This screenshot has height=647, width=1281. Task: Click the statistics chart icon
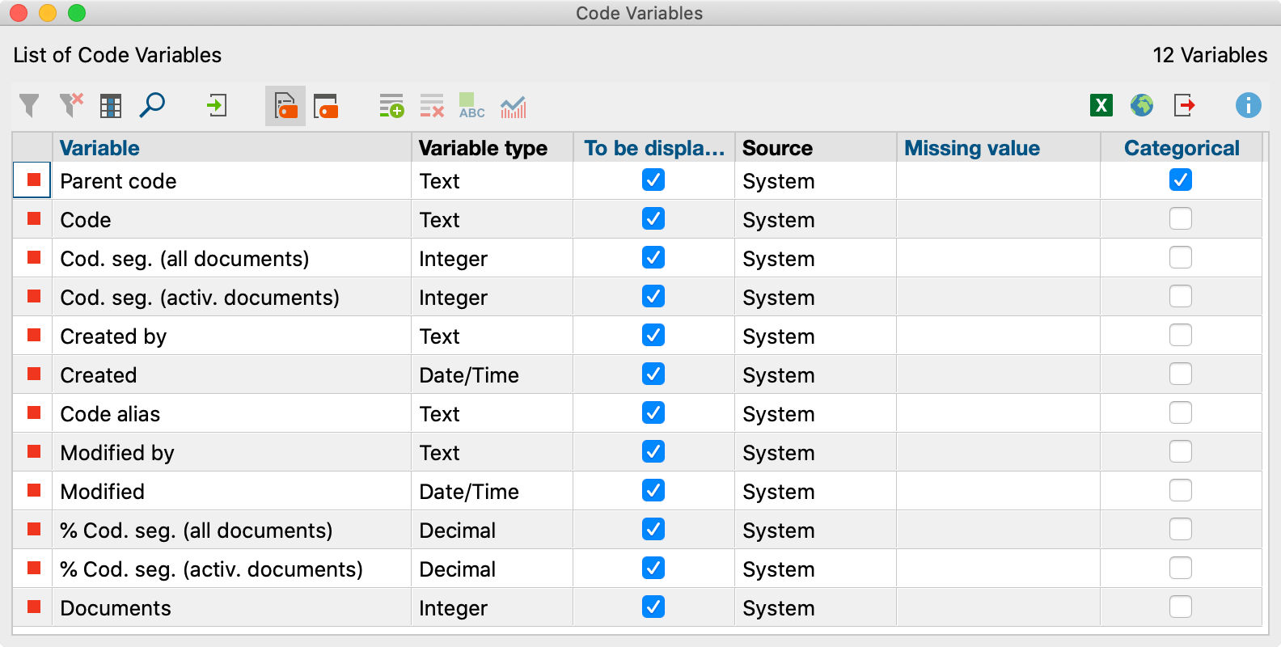click(513, 106)
